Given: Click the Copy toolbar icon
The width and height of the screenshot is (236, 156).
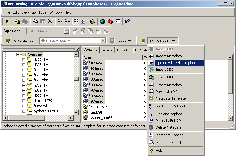Looking at the screenshot, I should pyautogui.click(x=35, y=22).
